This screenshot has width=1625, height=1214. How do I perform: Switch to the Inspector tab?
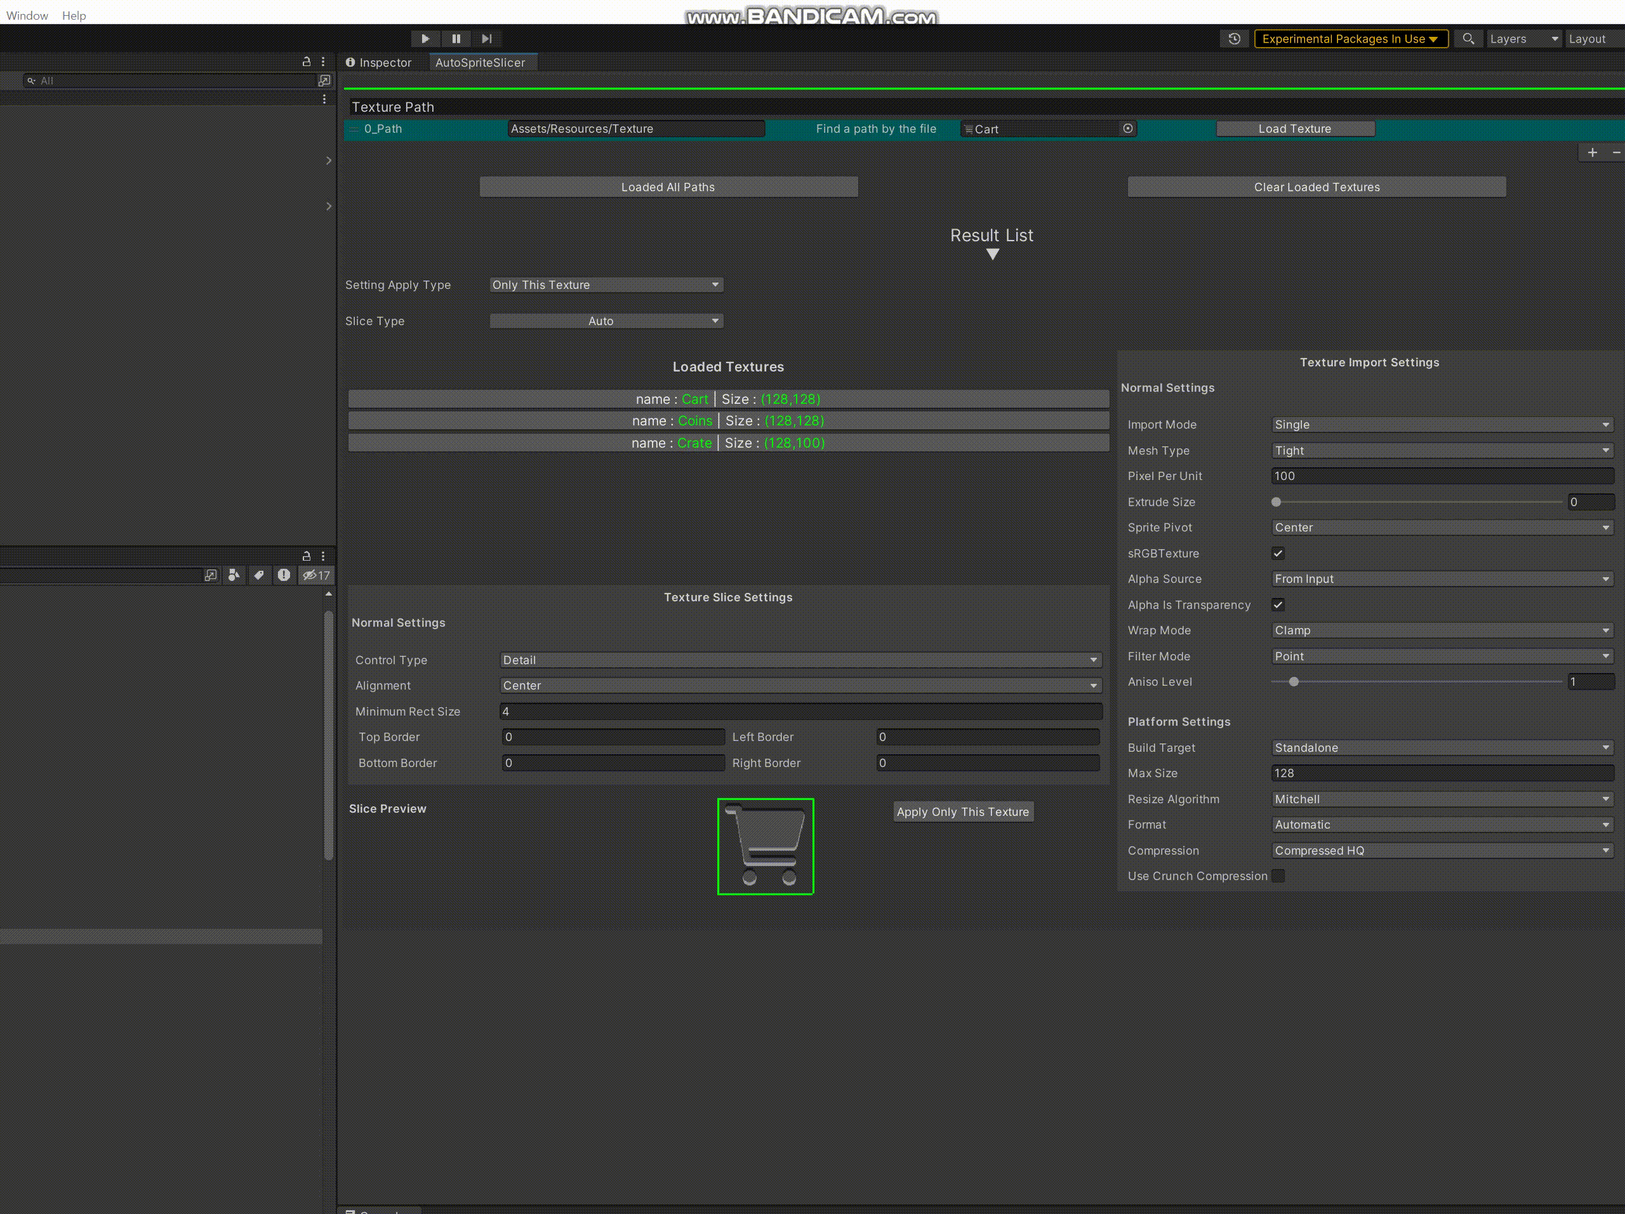379,63
